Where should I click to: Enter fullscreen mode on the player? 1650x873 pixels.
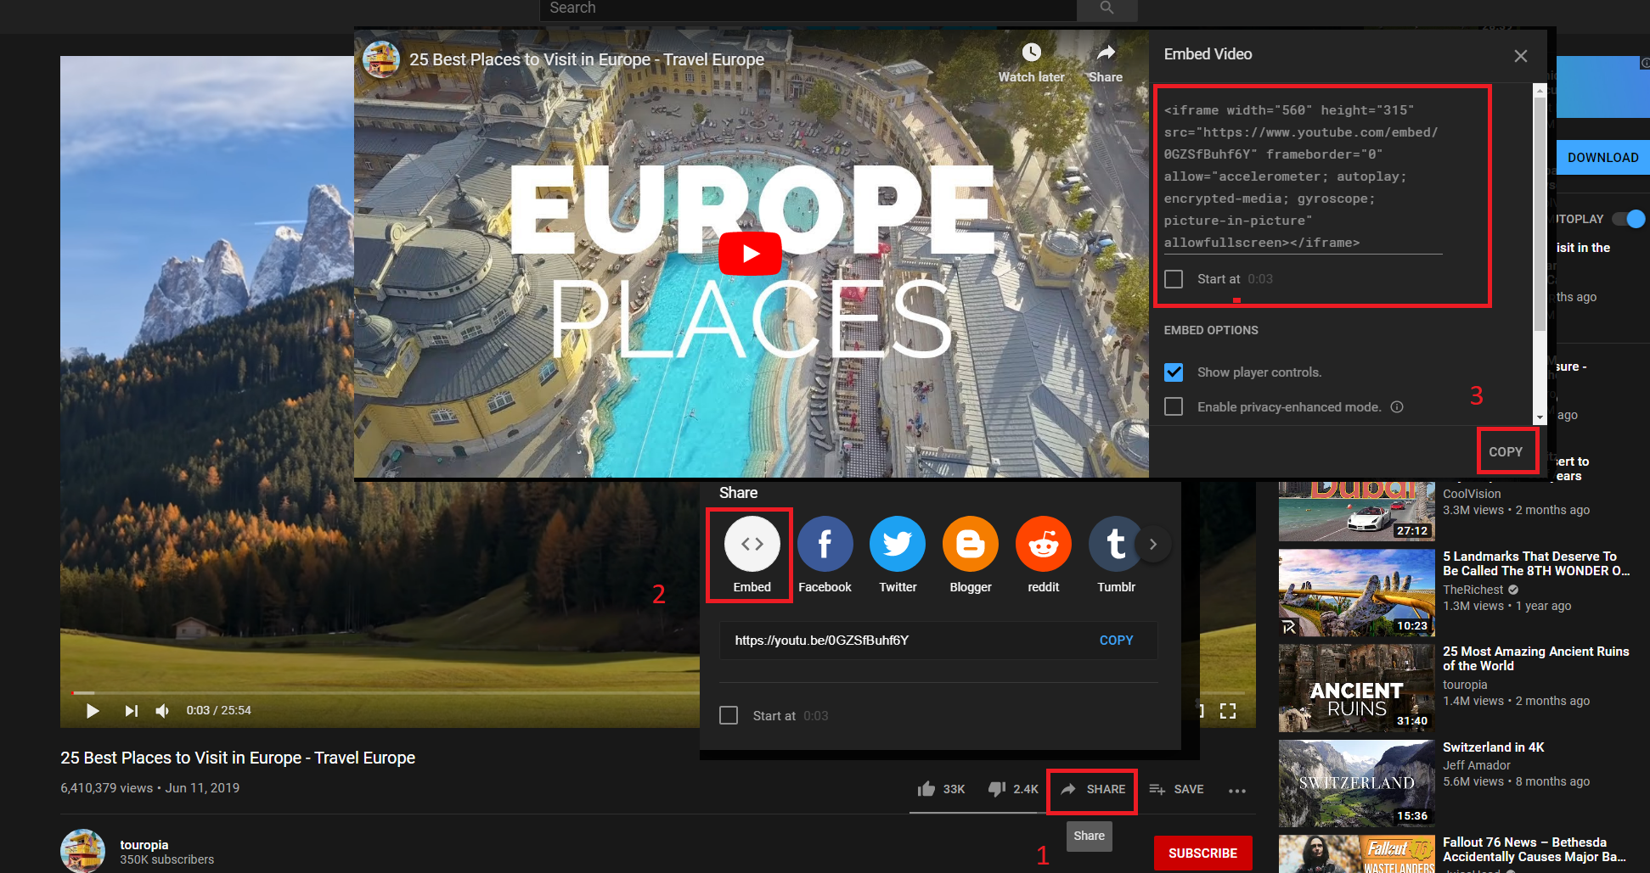[x=1227, y=710]
